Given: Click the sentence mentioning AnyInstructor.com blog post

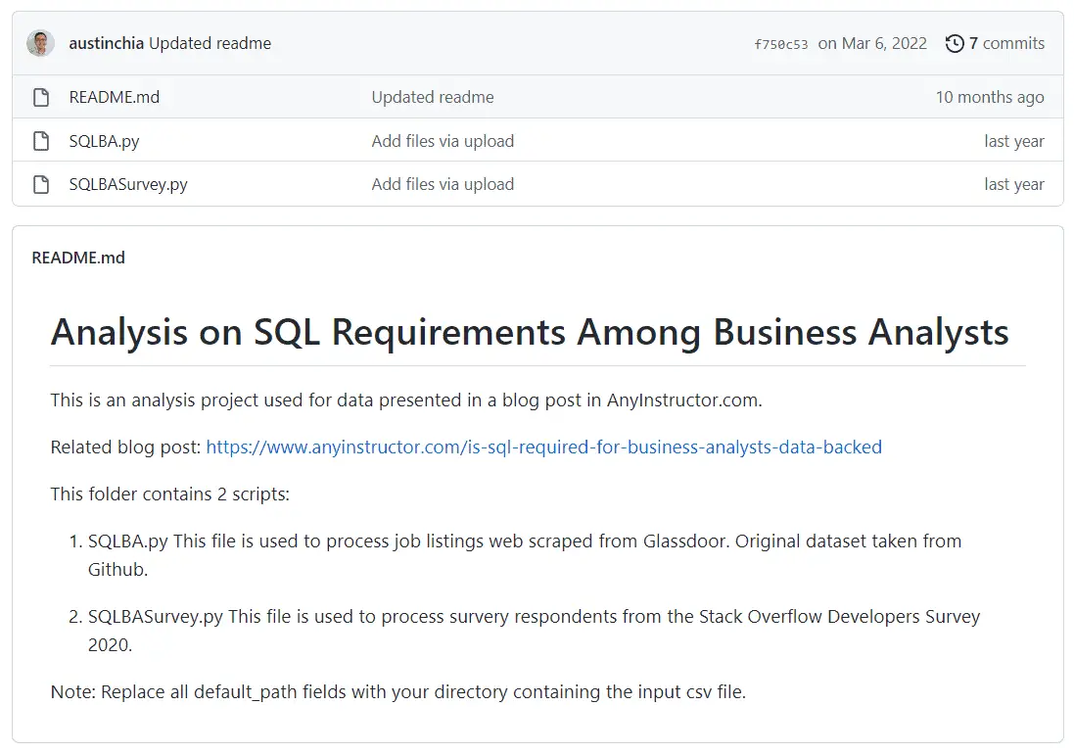Looking at the screenshot, I should click(x=406, y=400).
